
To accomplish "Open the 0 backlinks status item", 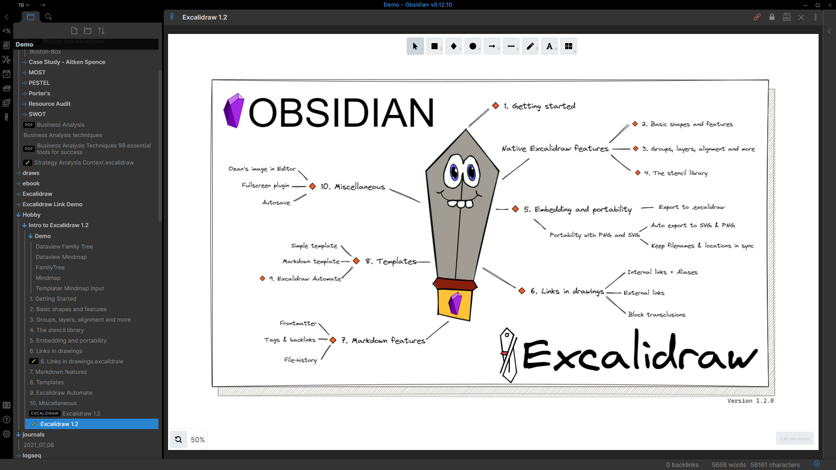I will pos(682,465).
